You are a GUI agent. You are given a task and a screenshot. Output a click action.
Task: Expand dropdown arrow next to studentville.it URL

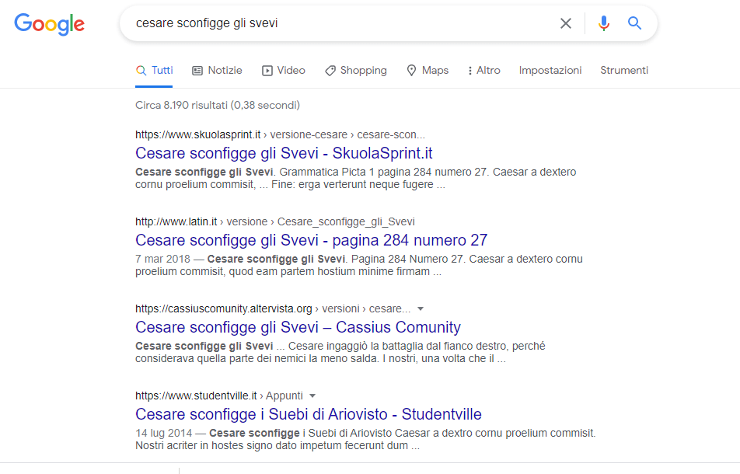(x=312, y=396)
